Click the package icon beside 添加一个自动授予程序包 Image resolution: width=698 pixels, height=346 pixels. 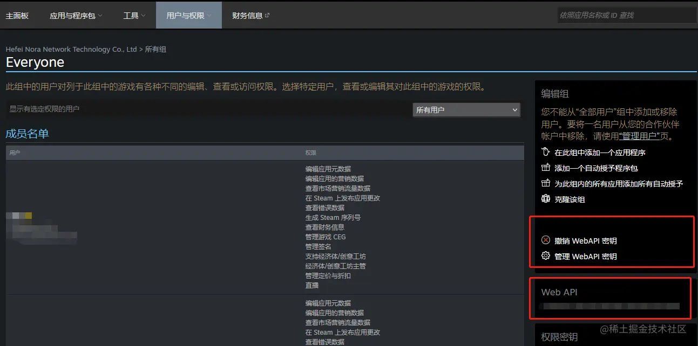coord(545,168)
